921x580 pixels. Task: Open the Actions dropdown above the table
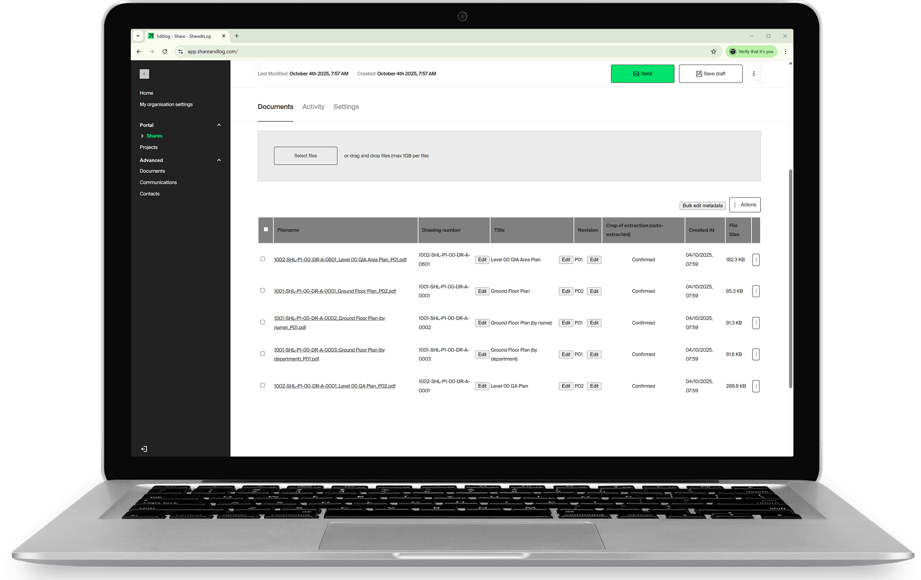click(x=745, y=205)
